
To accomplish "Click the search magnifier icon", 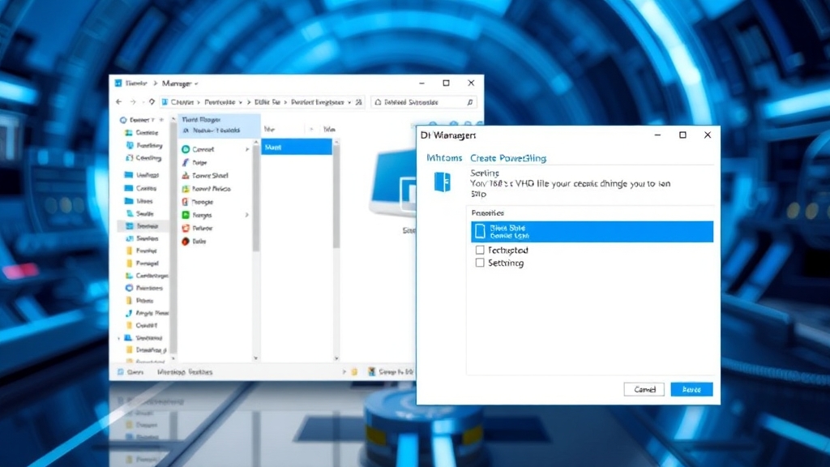I will click(x=470, y=102).
